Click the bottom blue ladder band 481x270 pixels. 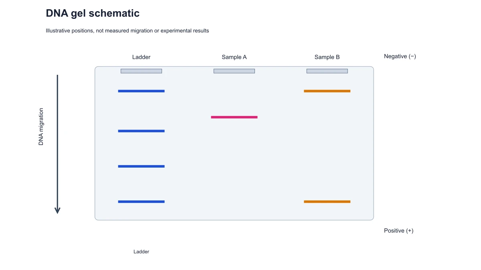coord(141,201)
